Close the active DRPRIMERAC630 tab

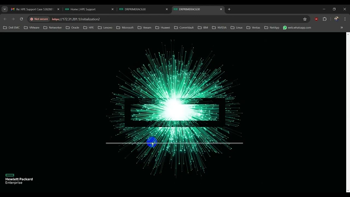click(x=221, y=9)
